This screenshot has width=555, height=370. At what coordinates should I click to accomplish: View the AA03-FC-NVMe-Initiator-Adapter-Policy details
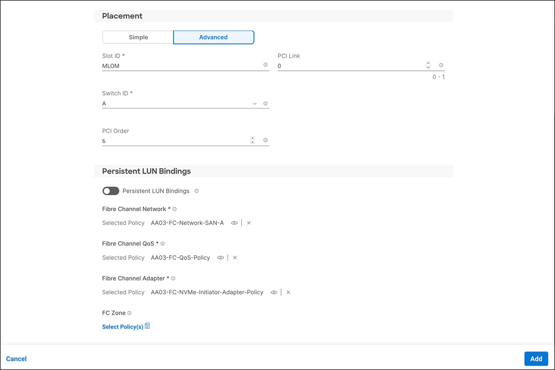[x=274, y=292]
